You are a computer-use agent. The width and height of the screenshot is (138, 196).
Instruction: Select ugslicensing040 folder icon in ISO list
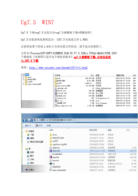56,86
